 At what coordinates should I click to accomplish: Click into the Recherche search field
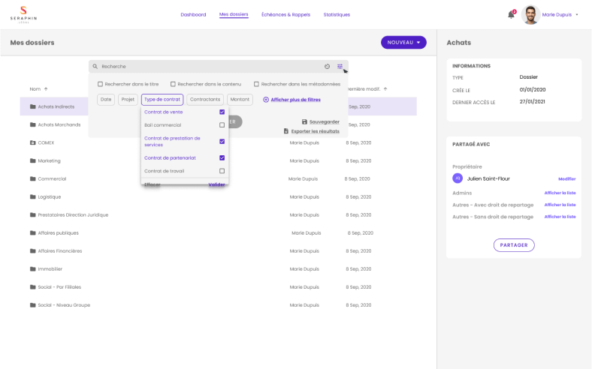pyautogui.click(x=203, y=67)
